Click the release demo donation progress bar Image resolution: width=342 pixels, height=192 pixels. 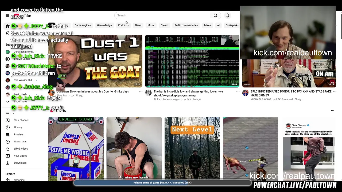(x=162, y=183)
